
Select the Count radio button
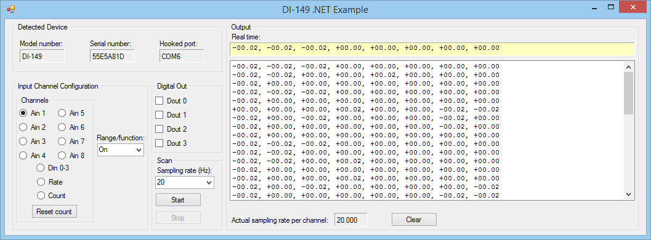click(x=51, y=195)
